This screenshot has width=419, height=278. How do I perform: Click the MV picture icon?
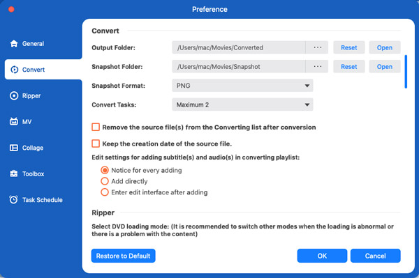14,121
